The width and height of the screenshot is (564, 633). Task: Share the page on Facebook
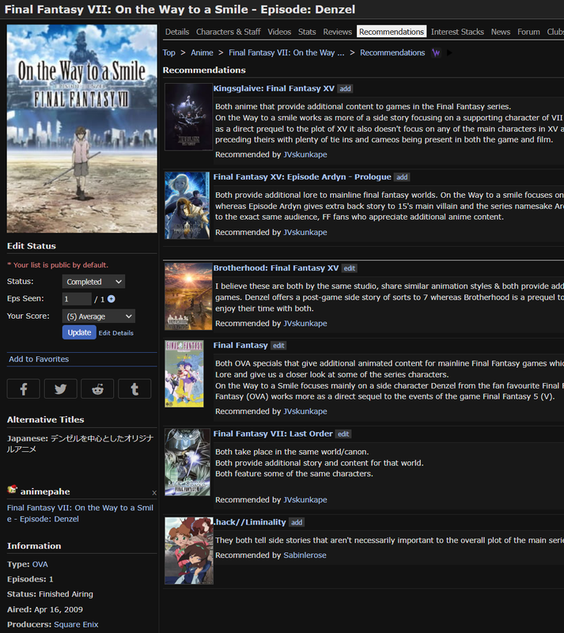pos(24,389)
